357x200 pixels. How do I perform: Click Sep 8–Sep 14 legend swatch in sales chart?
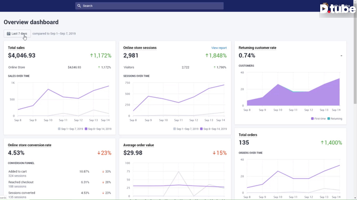[86, 129]
